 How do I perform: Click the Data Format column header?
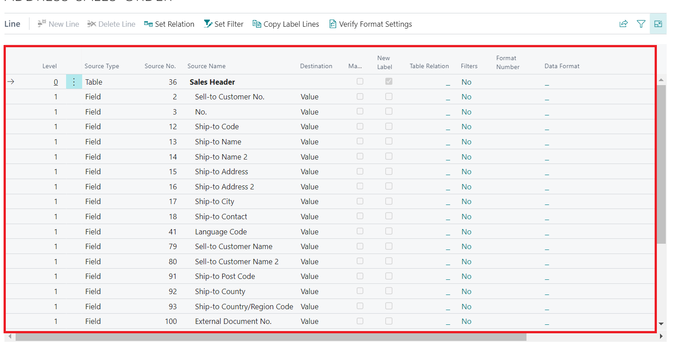tap(562, 66)
